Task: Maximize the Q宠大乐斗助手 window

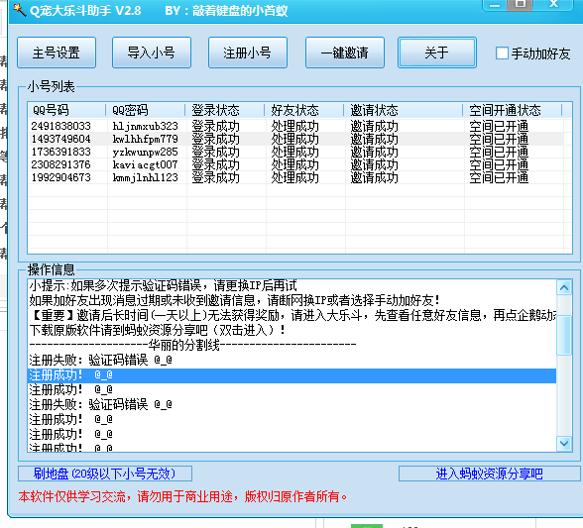Action: (x=520, y=5)
